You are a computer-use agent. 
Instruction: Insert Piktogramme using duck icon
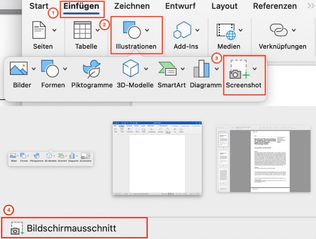(x=92, y=69)
